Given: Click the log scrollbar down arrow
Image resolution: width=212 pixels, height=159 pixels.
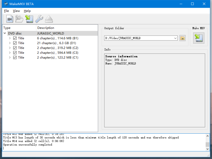Looking at the screenshot, I should coord(208,149).
